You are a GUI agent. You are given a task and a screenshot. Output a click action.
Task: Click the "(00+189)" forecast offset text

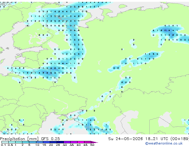point(180,139)
